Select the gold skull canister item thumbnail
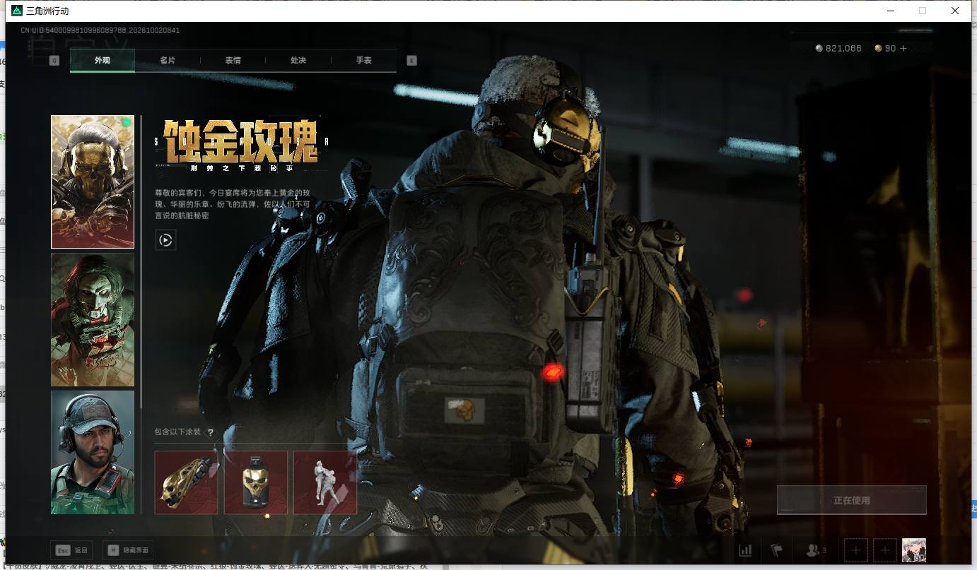The height and width of the screenshot is (570, 977). (x=256, y=482)
